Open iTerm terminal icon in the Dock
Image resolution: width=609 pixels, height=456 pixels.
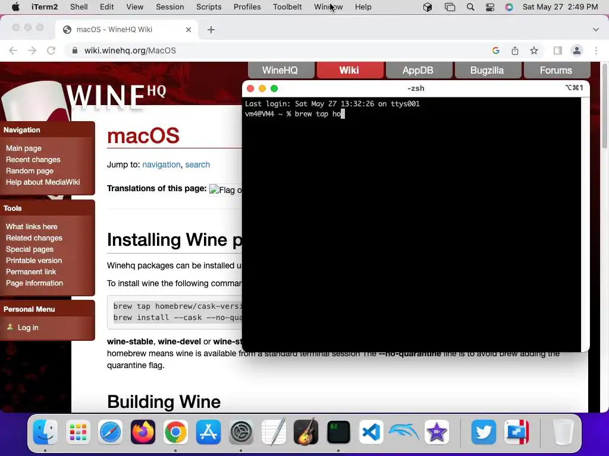[x=338, y=432]
